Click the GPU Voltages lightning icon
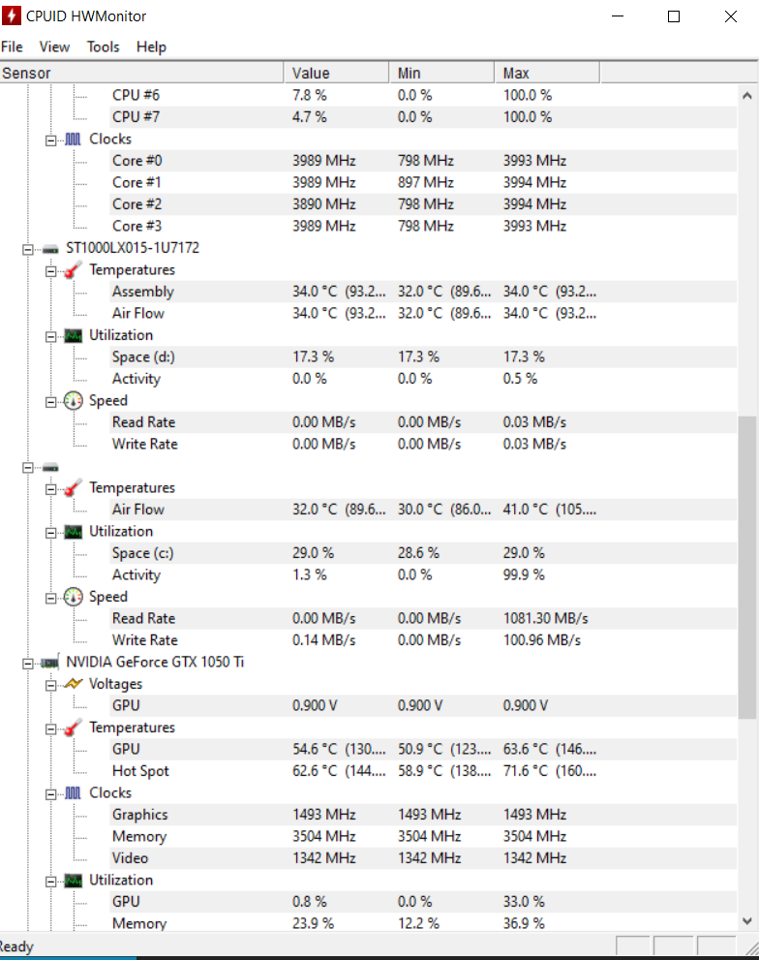Viewport: 759px width, 960px height. point(73,684)
